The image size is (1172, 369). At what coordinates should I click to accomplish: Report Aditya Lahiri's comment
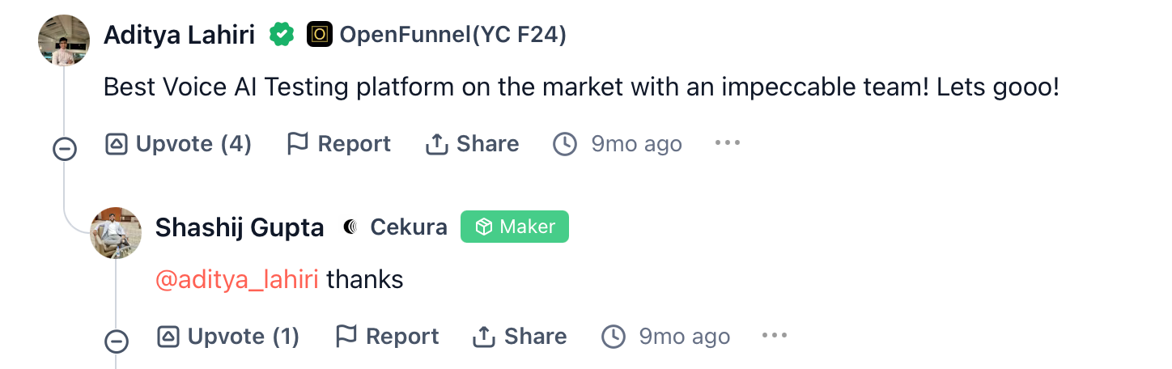pos(338,144)
